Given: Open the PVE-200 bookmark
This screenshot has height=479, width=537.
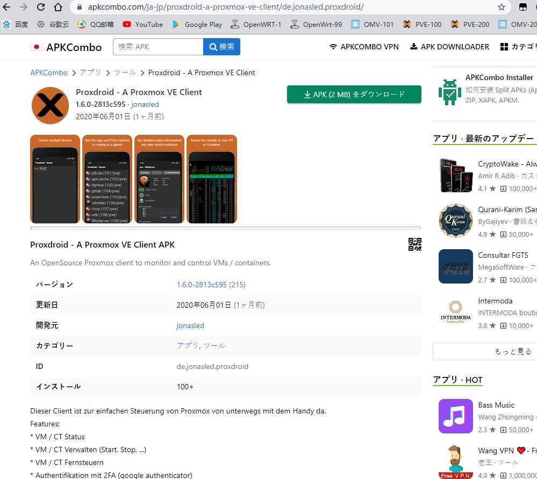Looking at the screenshot, I should tap(470, 24).
